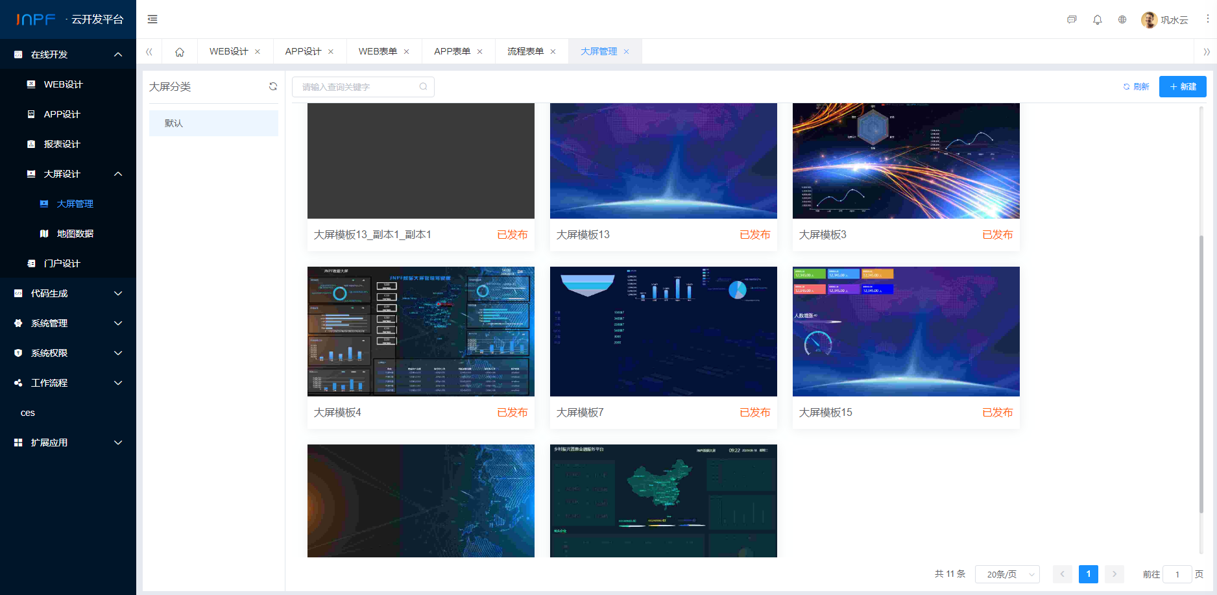Screen dimensions: 1217x595
Task: Click the language globe icon
Action: tap(1122, 19)
